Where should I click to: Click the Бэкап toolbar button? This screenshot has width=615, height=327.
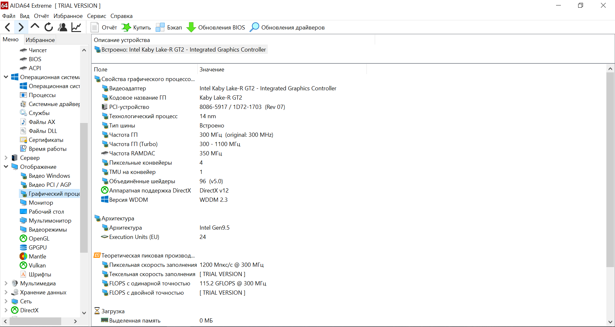[169, 28]
